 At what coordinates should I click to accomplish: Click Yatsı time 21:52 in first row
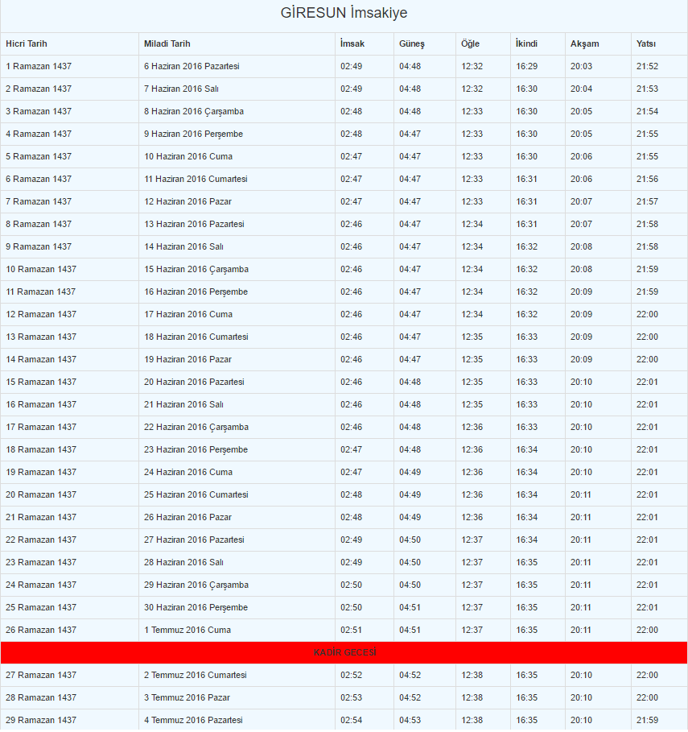648,66
